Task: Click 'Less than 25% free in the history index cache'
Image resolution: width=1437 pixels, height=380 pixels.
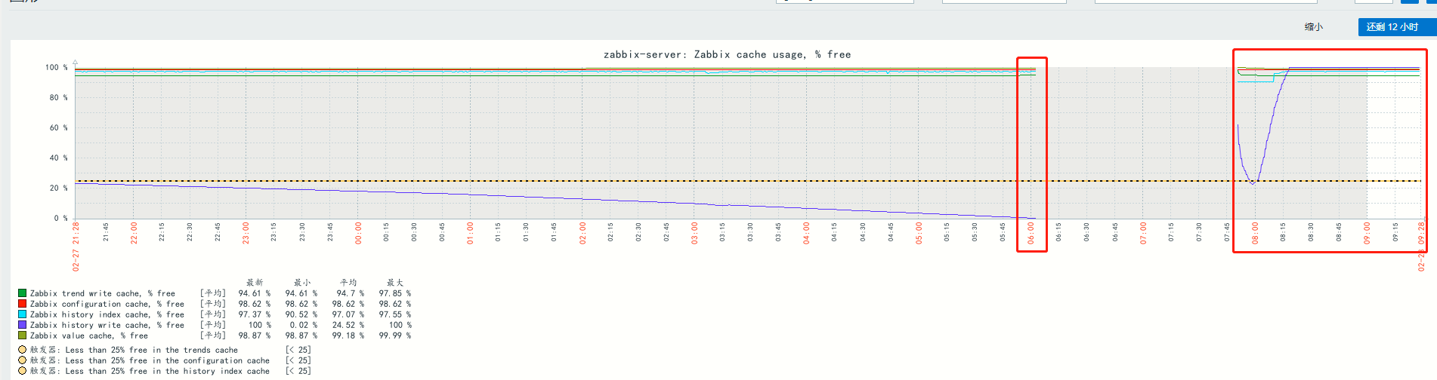Action: coord(168,371)
